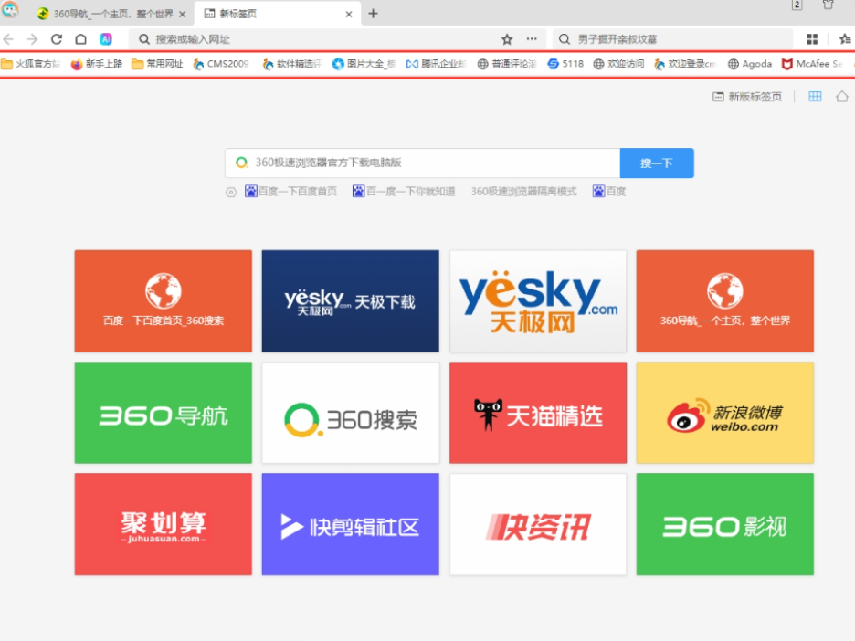Select the 新标签页 tab
Image resolution: width=855 pixels, height=641 pixels.
[277, 15]
